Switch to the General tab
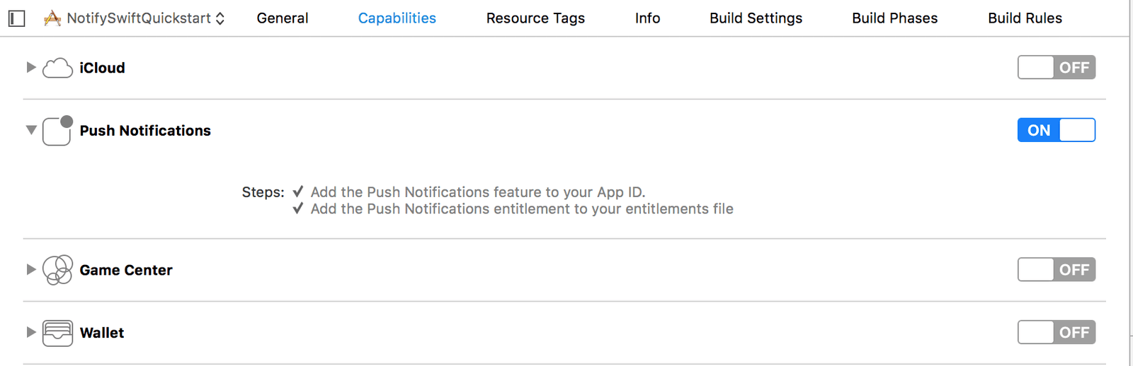Screen dimensions: 1133x366 click(x=282, y=18)
